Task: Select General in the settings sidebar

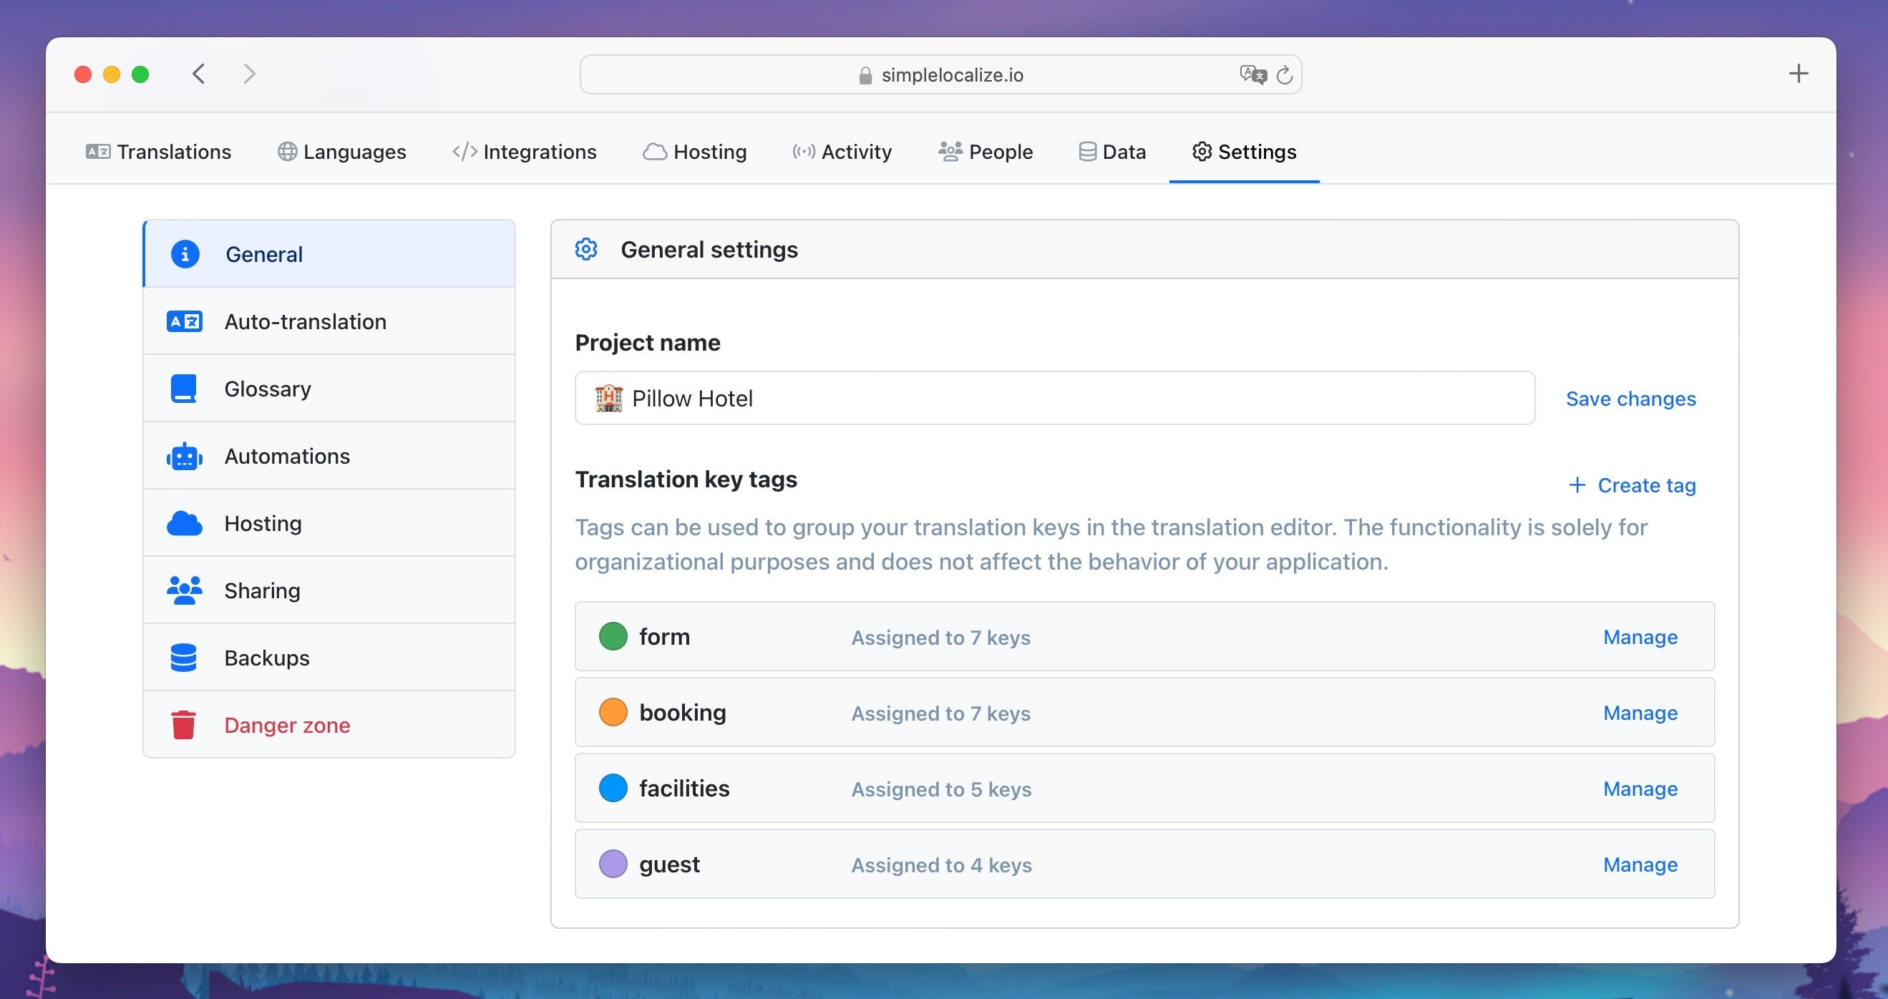Action: [329, 253]
